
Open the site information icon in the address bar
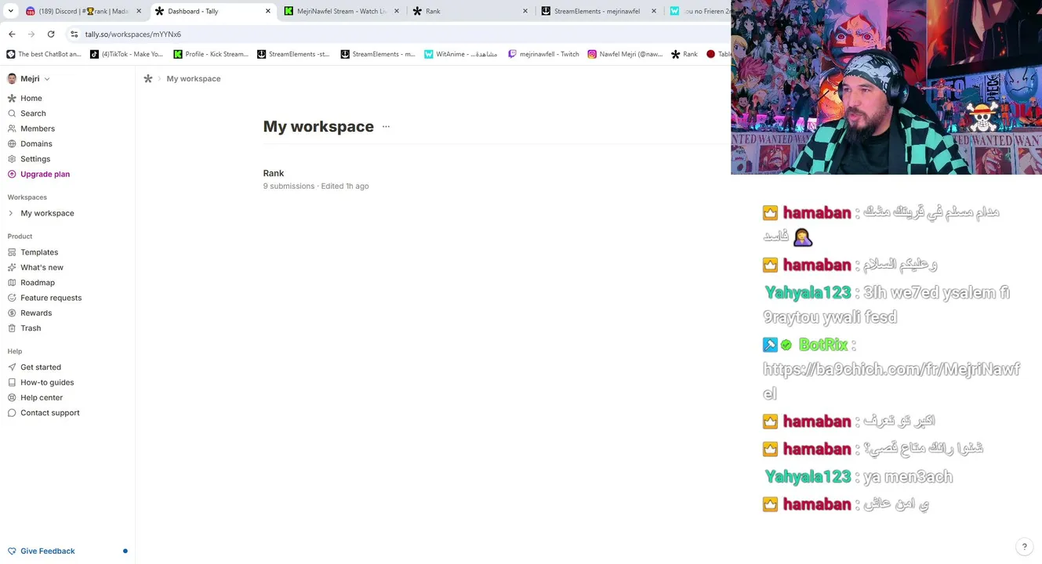pos(74,34)
